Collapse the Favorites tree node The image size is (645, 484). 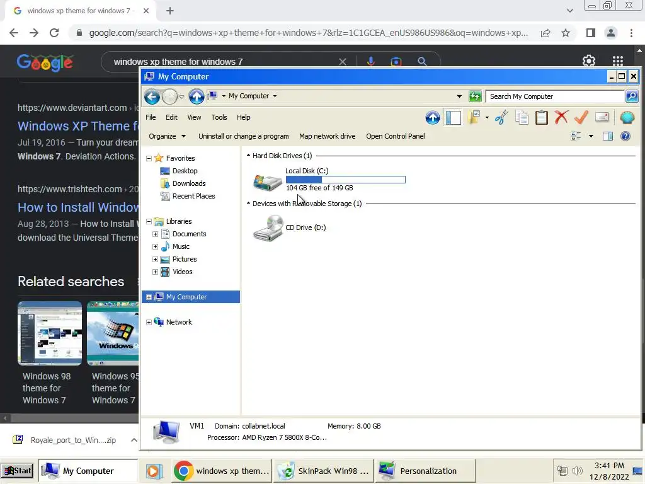point(149,158)
